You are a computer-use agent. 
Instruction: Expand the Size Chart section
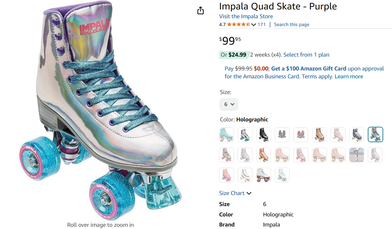click(235, 193)
